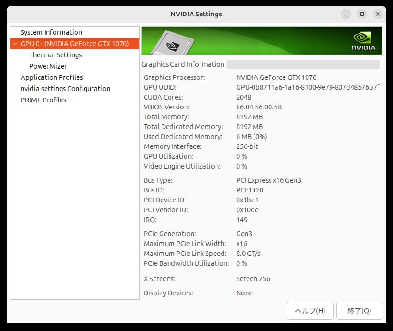Screen dimensions: 393x331
Task: Click the Memory Interface: label
Action: tap(172, 146)
